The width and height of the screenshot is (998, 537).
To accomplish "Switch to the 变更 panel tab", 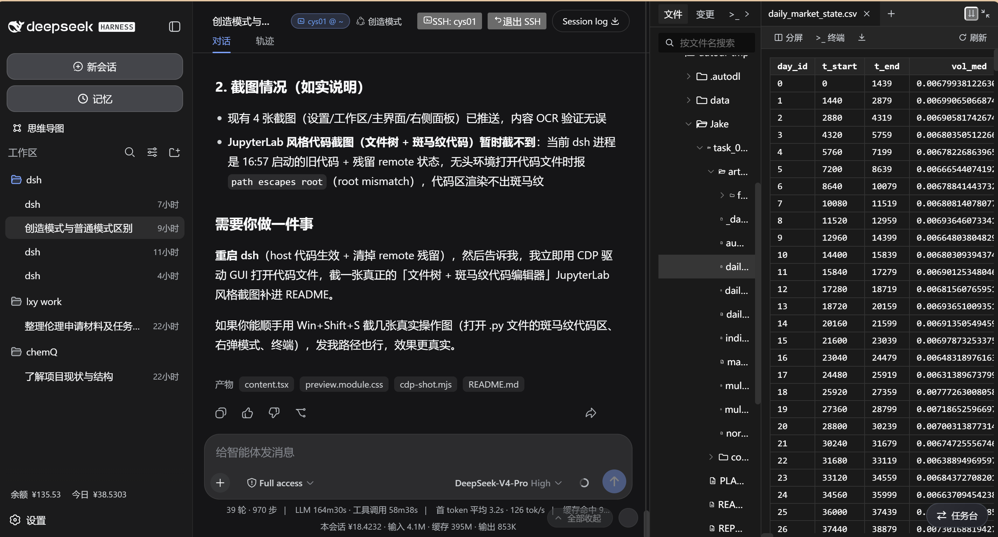I will 705,14.
